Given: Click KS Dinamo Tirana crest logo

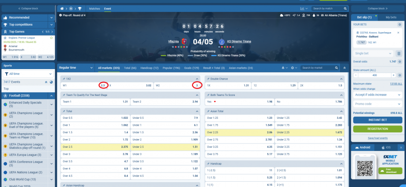Looking at the screenshot, I should pos(222,41).
